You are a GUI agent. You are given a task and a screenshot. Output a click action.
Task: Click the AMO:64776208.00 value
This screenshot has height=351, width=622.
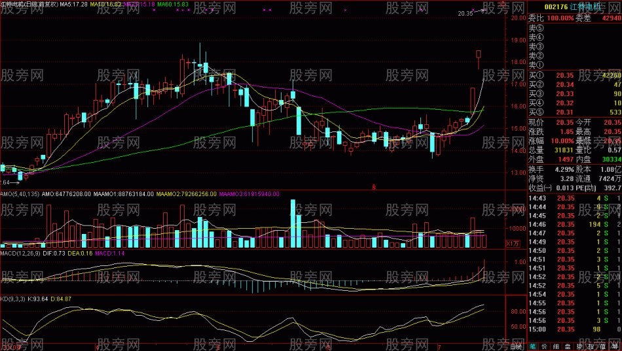click(x=66, y=194)
